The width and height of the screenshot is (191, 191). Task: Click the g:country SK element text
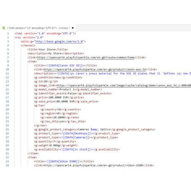[x=60, y=110]
